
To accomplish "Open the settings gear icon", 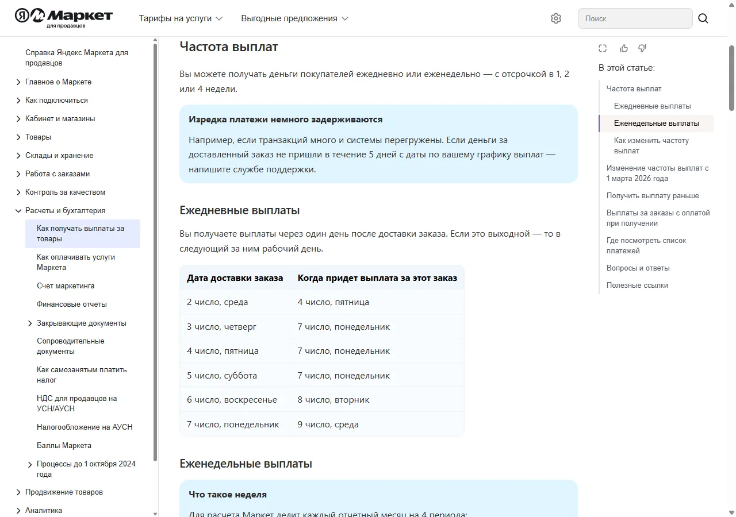I will [x=555, y=18].
